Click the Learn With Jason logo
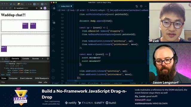 tap(21, 96)
